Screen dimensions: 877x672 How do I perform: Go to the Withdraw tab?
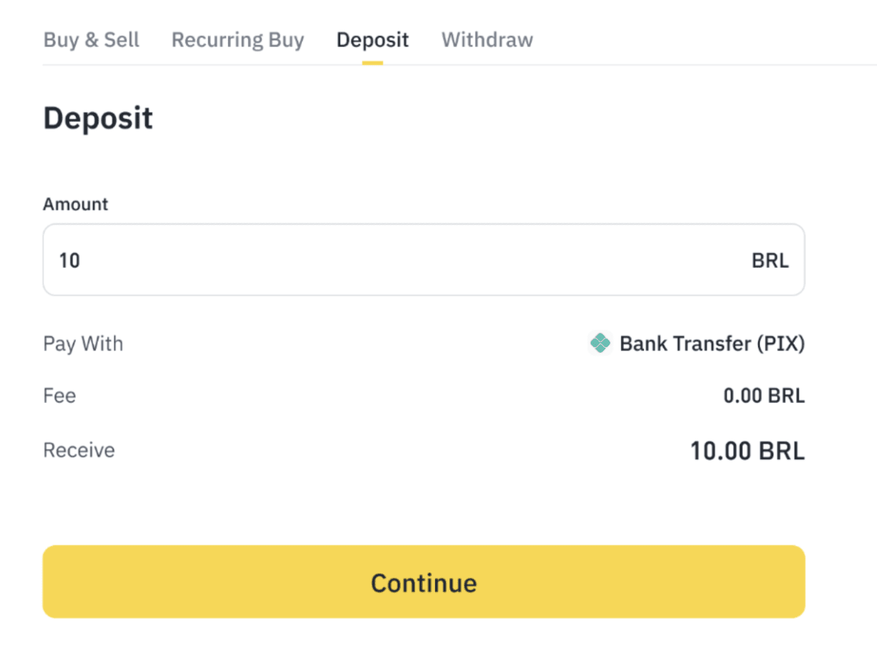pyautogui.click(x=487, y=40)
